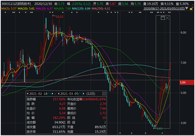Viewport: 195px width, 136px height.
Task: Click the 天量 value 89.92万
Action: tap(100, 127)
